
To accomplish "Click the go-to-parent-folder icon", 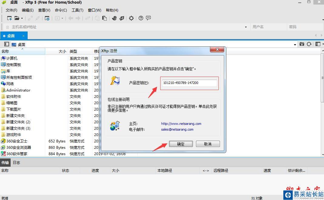I will 302,44.
